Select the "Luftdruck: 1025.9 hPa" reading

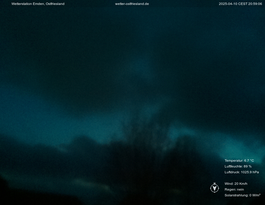pos(242,172)
